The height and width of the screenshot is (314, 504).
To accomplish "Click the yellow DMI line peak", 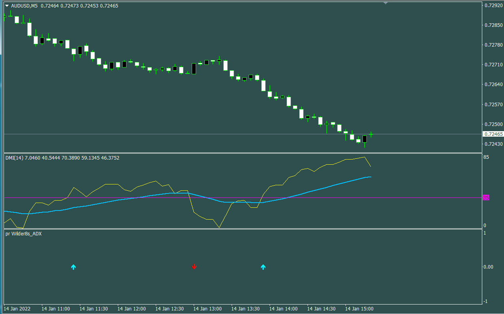I will [364, 157].
